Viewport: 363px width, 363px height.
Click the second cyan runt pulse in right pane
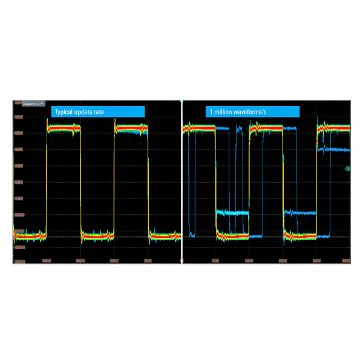pyautogui.click(x=301, y=212)
